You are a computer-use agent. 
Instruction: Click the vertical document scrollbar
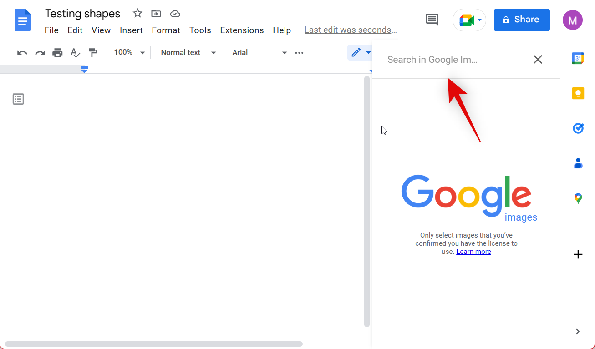click(x=367, y=202)
